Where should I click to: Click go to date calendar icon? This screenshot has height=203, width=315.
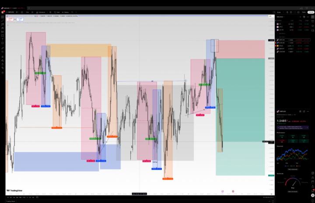(37, 197)
